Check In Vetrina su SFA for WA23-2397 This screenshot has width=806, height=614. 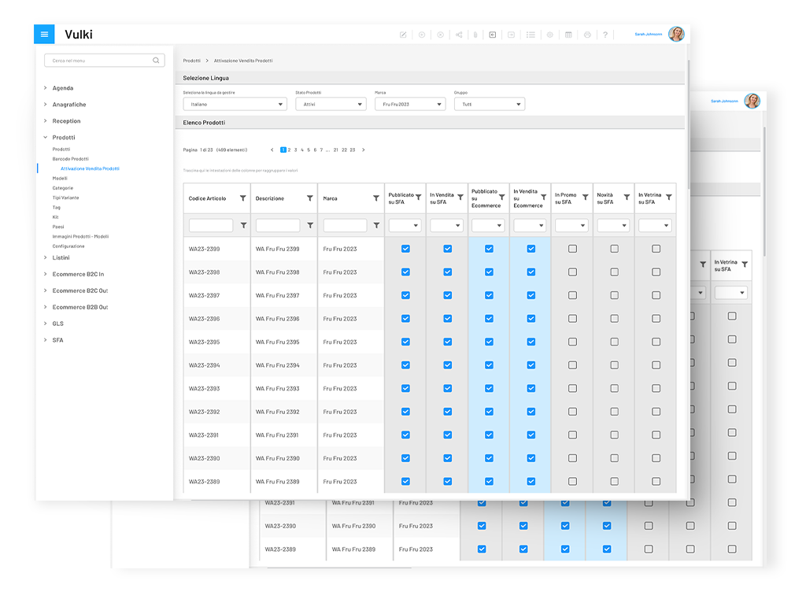pos(656,295)
